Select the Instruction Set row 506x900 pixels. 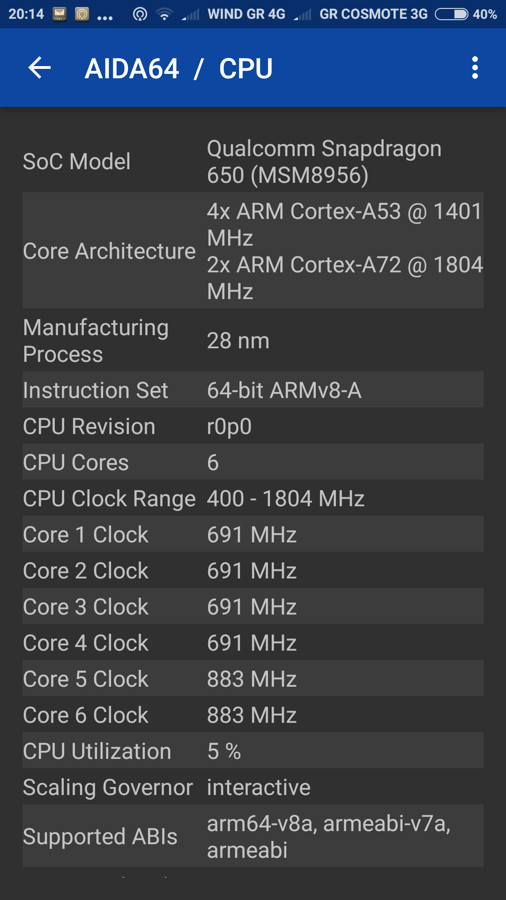pyautogui.click(x=253, y=390)
